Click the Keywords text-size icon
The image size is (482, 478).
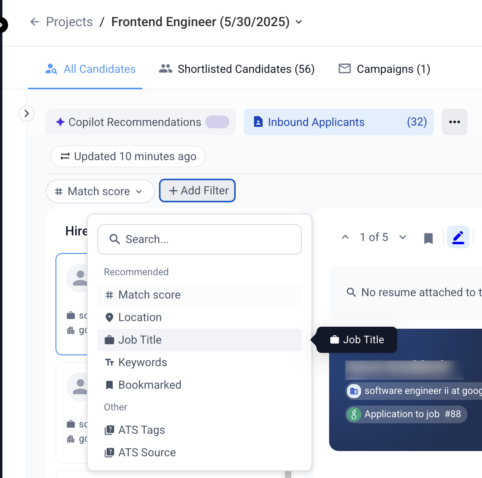pyautogui.click(x=109, y=363)
